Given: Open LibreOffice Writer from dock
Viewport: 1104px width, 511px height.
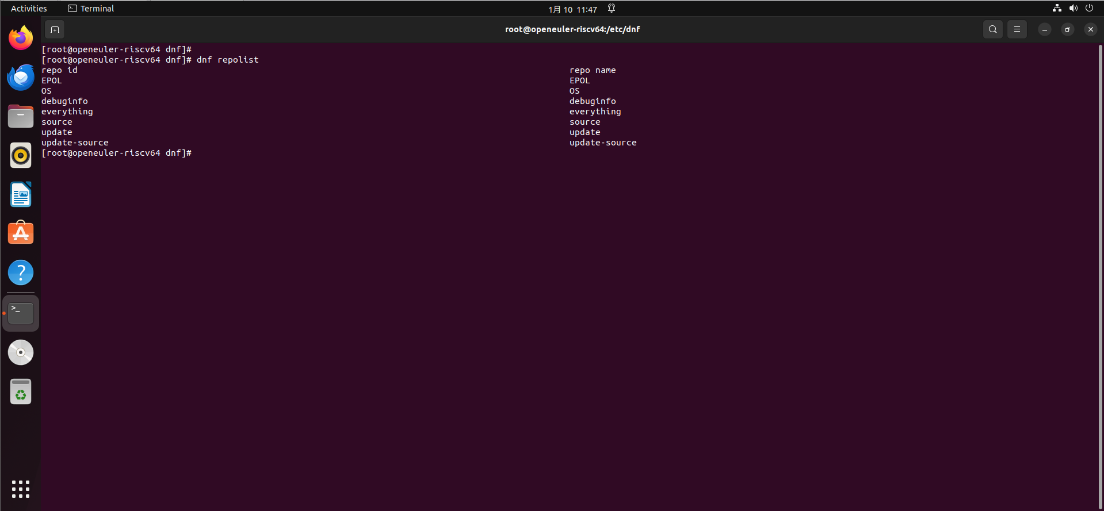Looking at the screenshot, I should click(x=21, y=194).
